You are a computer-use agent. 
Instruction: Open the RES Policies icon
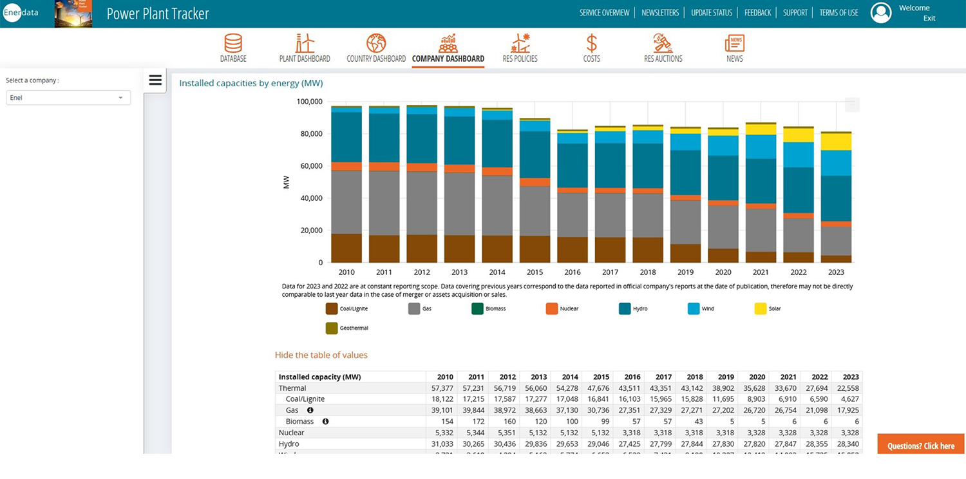tap(520, 43)
